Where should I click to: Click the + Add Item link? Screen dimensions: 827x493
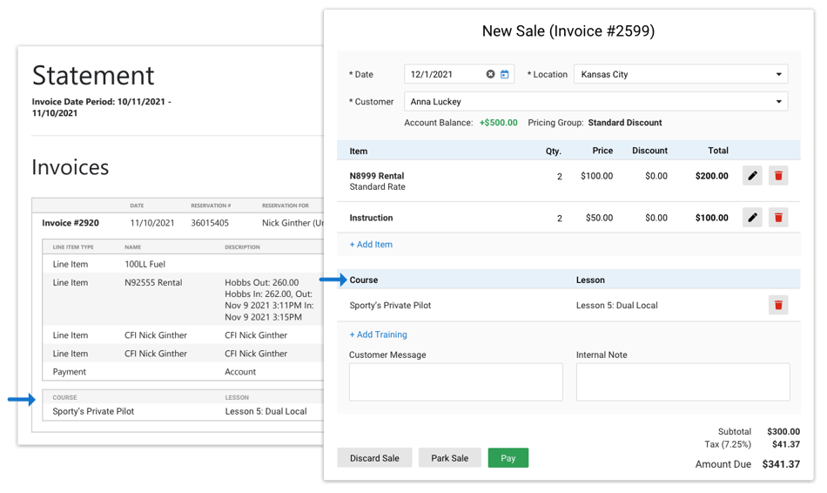[x=371, y=245]
